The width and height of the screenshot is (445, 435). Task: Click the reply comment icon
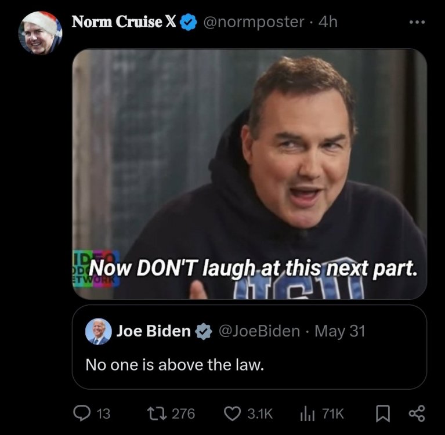(83, 414)
